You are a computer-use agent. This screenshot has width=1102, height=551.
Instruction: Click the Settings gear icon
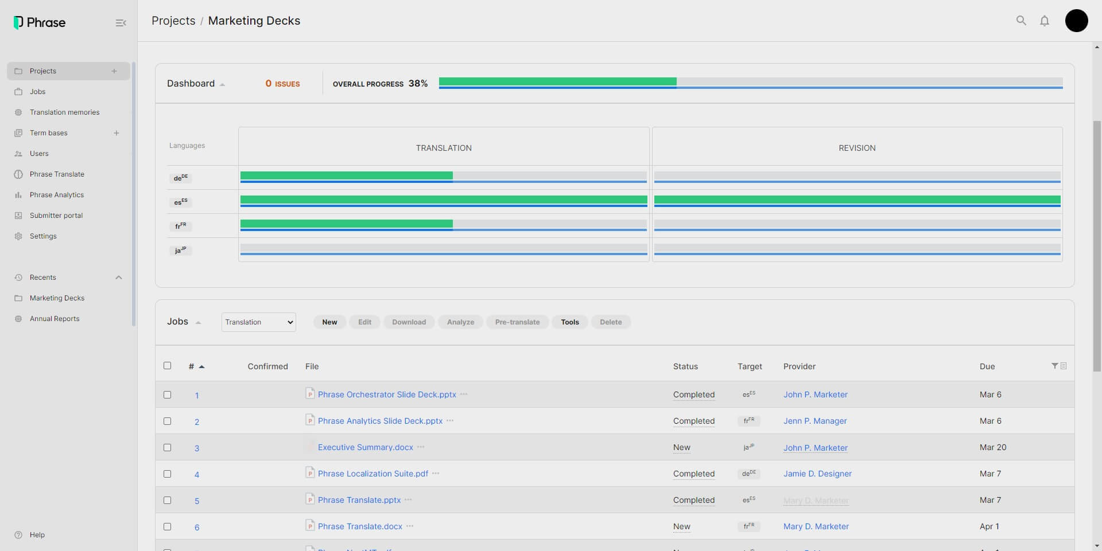[18, 236]
